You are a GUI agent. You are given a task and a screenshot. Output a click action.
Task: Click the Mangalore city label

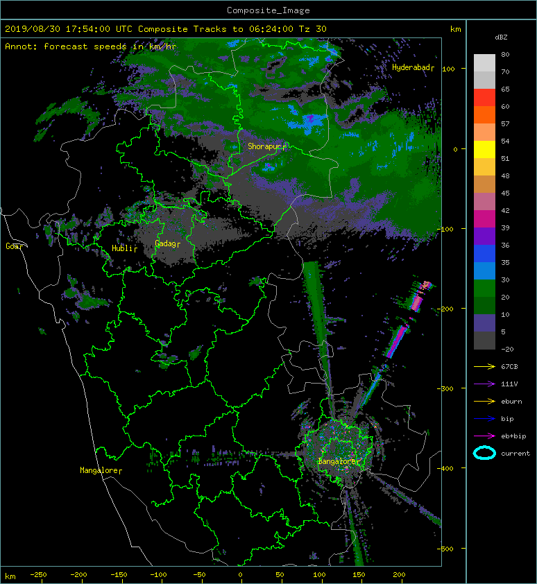(101, 470)
